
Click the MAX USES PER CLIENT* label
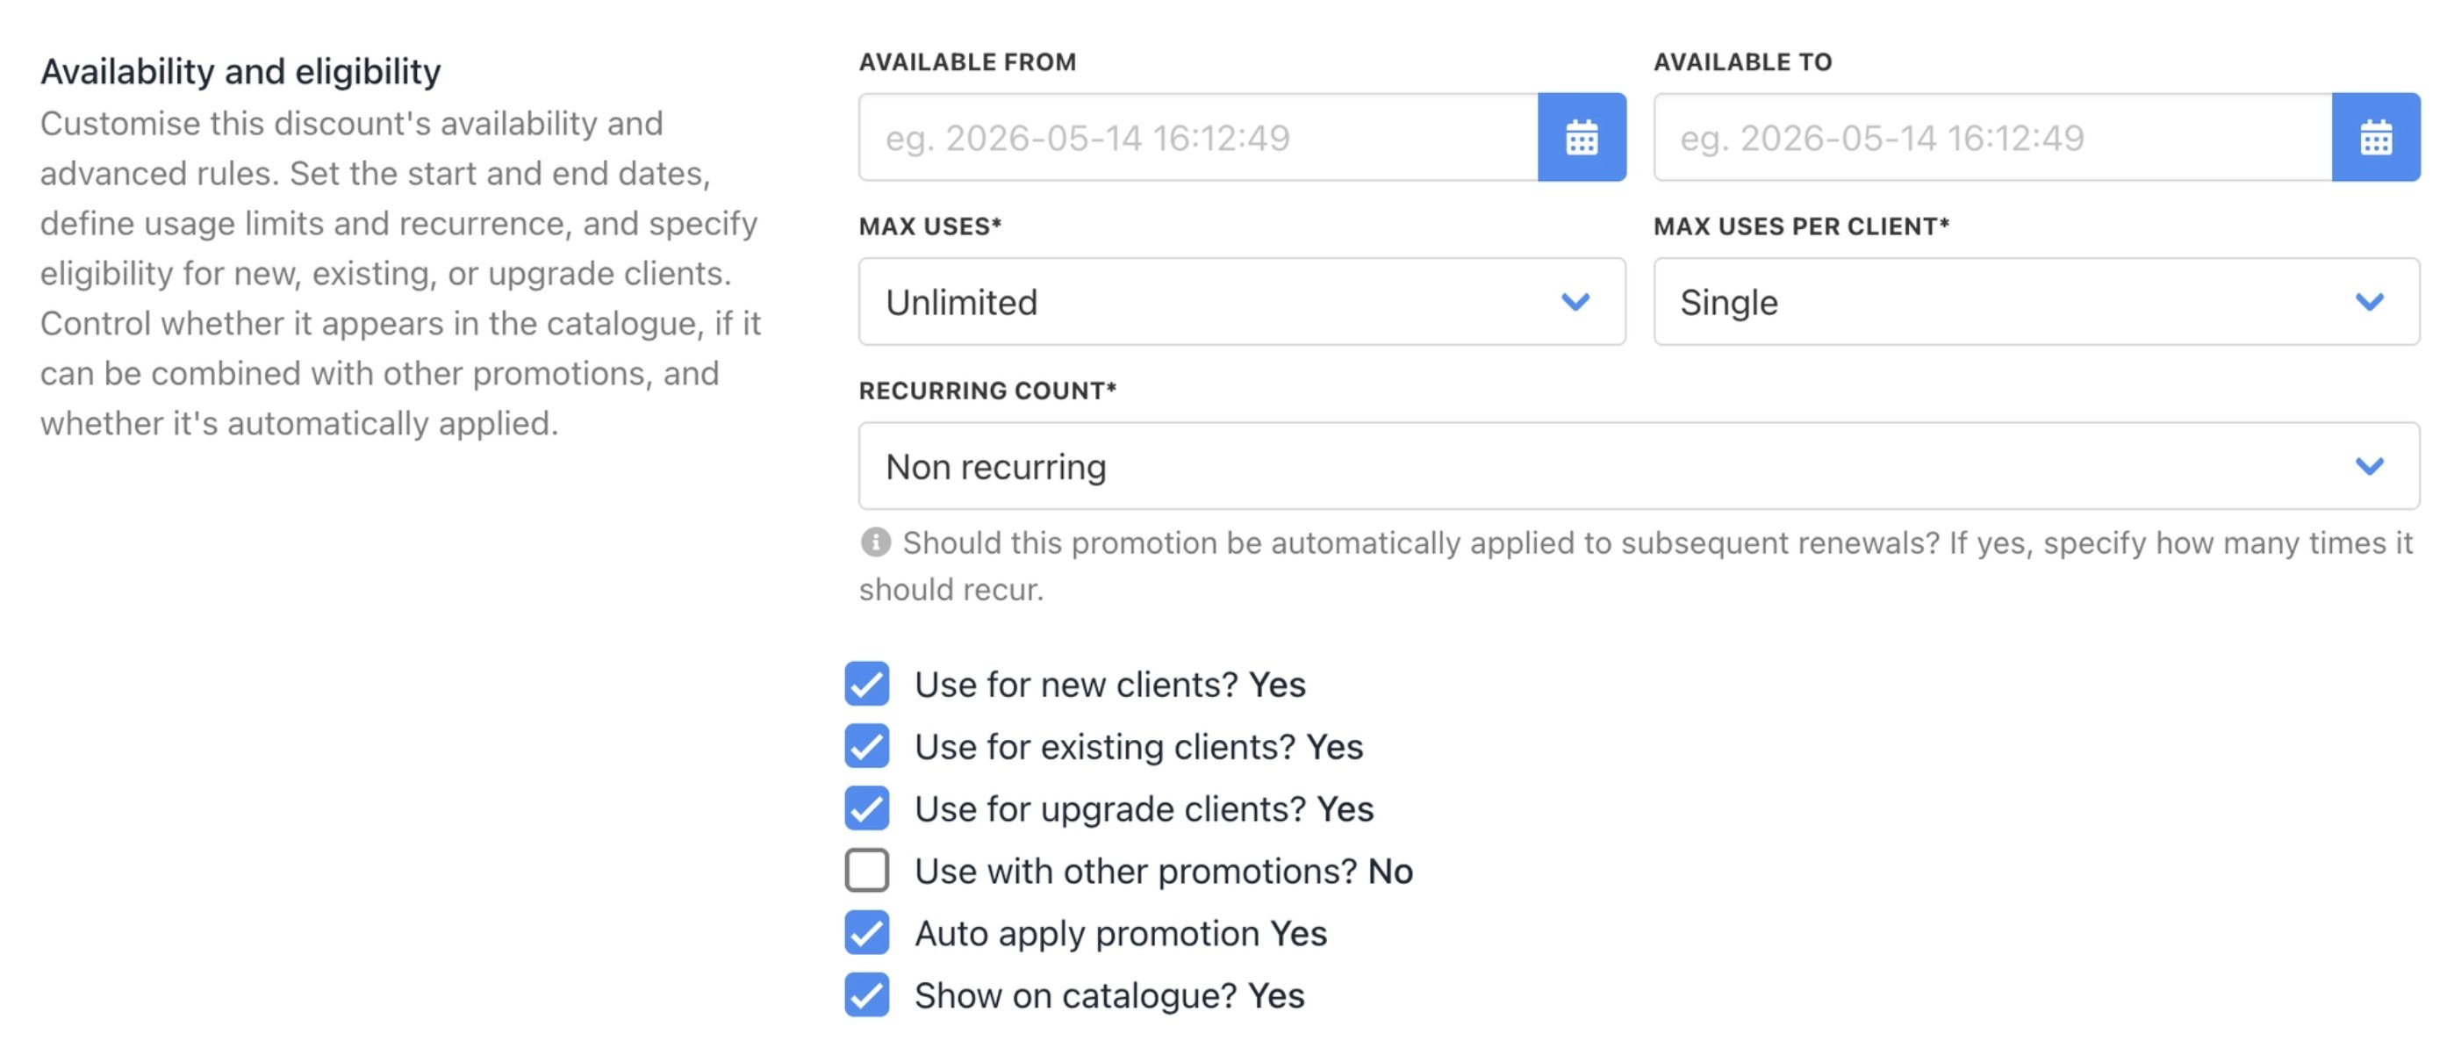1801,226
